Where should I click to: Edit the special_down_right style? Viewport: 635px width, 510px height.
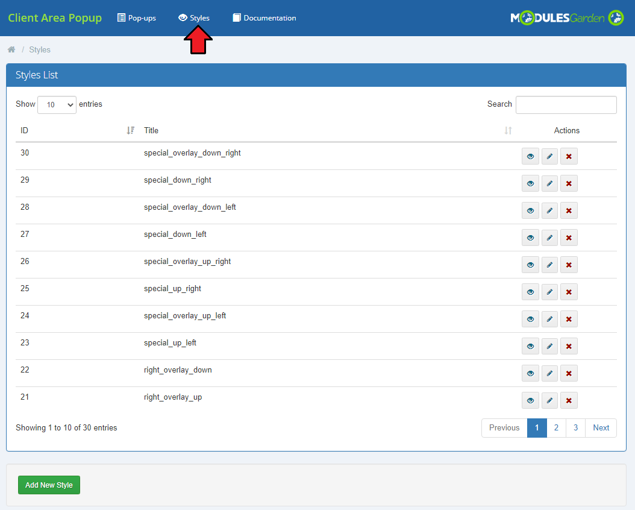click(549, 183)
